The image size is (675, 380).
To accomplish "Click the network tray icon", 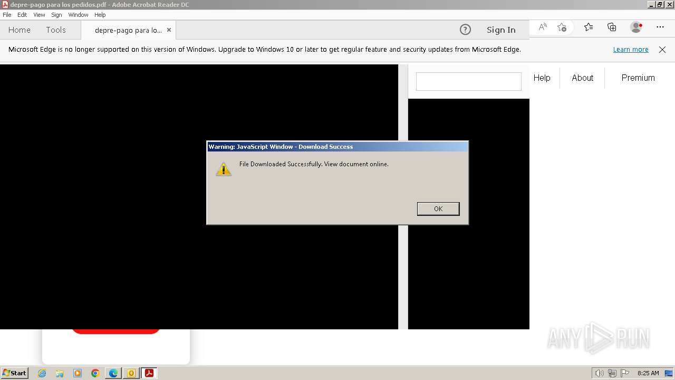I will pyautogui.click(x=612, y=373).
